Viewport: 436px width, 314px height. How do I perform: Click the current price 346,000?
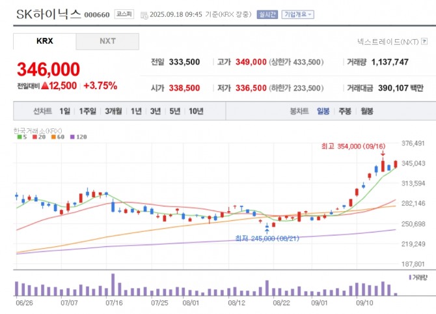point(48,69)
